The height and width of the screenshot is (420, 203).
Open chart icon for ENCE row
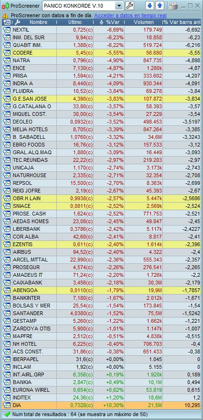[6, 68]
